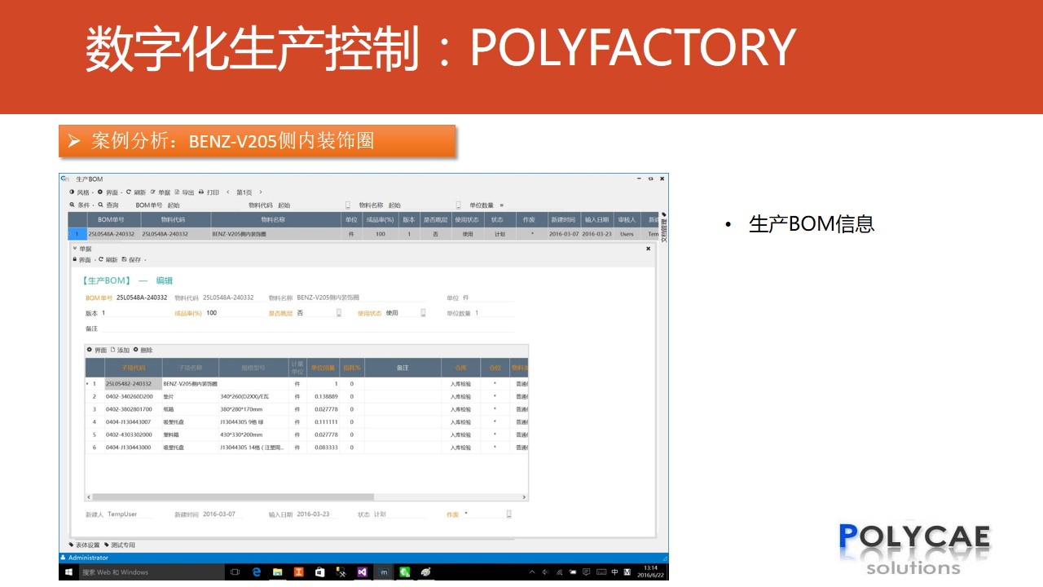The height and width of the screenshot is (587, 1043).
Task: Open 界面 settings in sub-item grid toolbar
Action: pyautogui.click(x=97, y=350)
